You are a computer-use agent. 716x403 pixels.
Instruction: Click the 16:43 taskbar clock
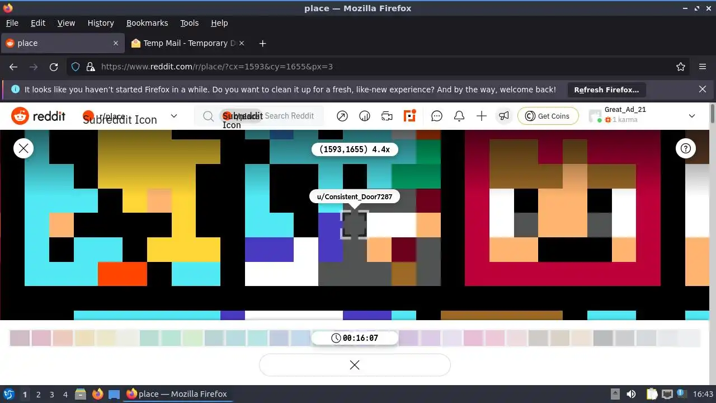pos(703,394)
